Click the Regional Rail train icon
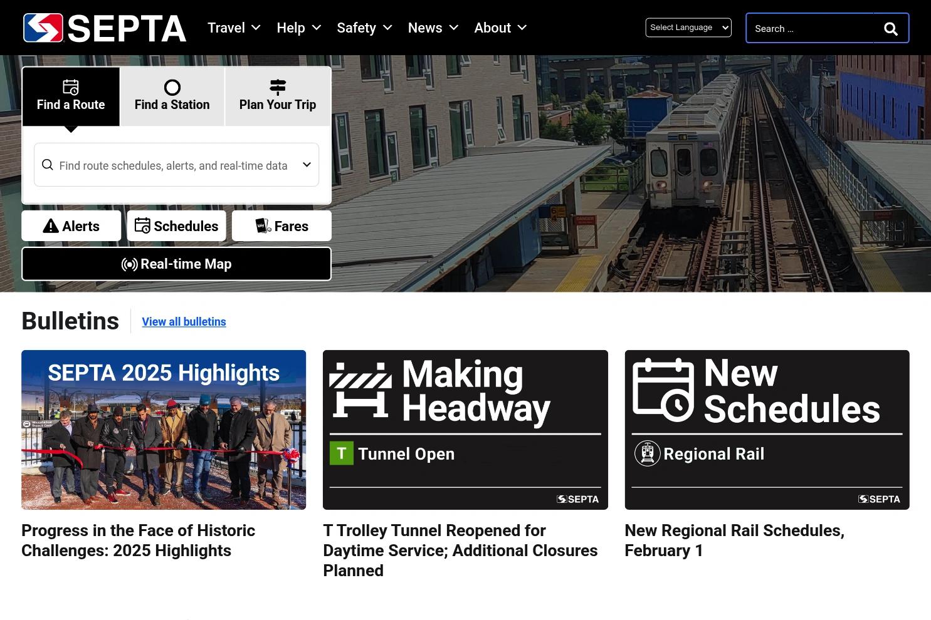 coord(647,453)
